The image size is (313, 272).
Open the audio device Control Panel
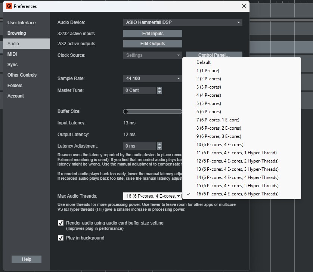pos(214,55)
